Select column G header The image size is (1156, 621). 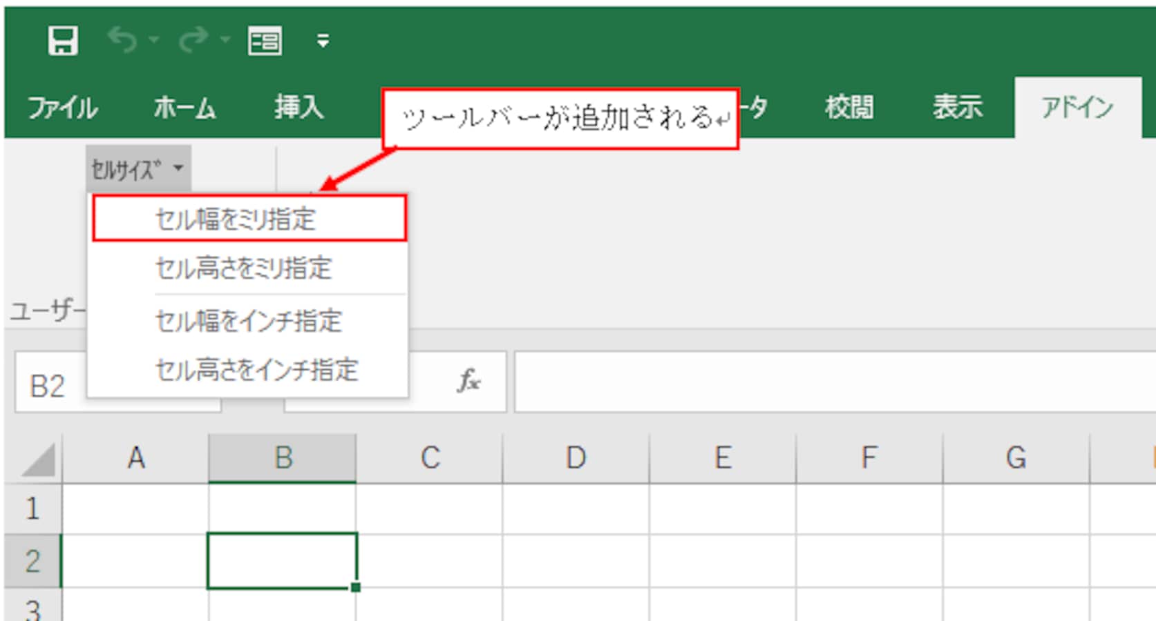click(x=1016, y=458)
